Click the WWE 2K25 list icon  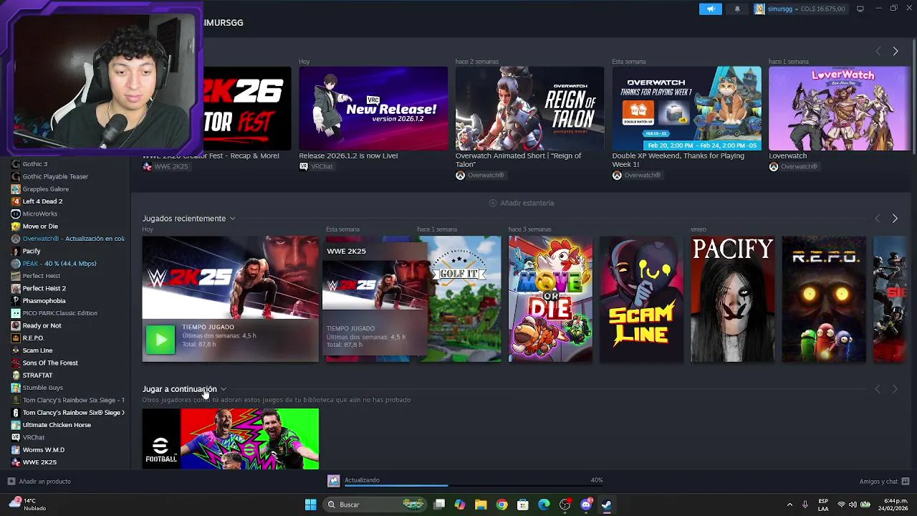(x=16, y=462)
